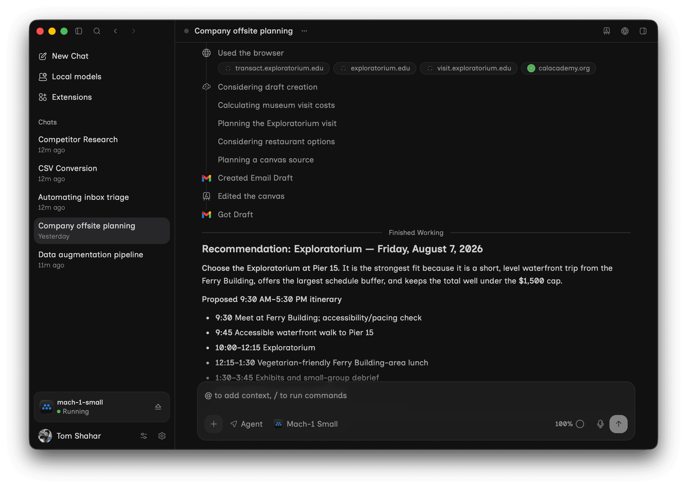Click the 9:45 Accessible waterfront walk item

point(294,333)
